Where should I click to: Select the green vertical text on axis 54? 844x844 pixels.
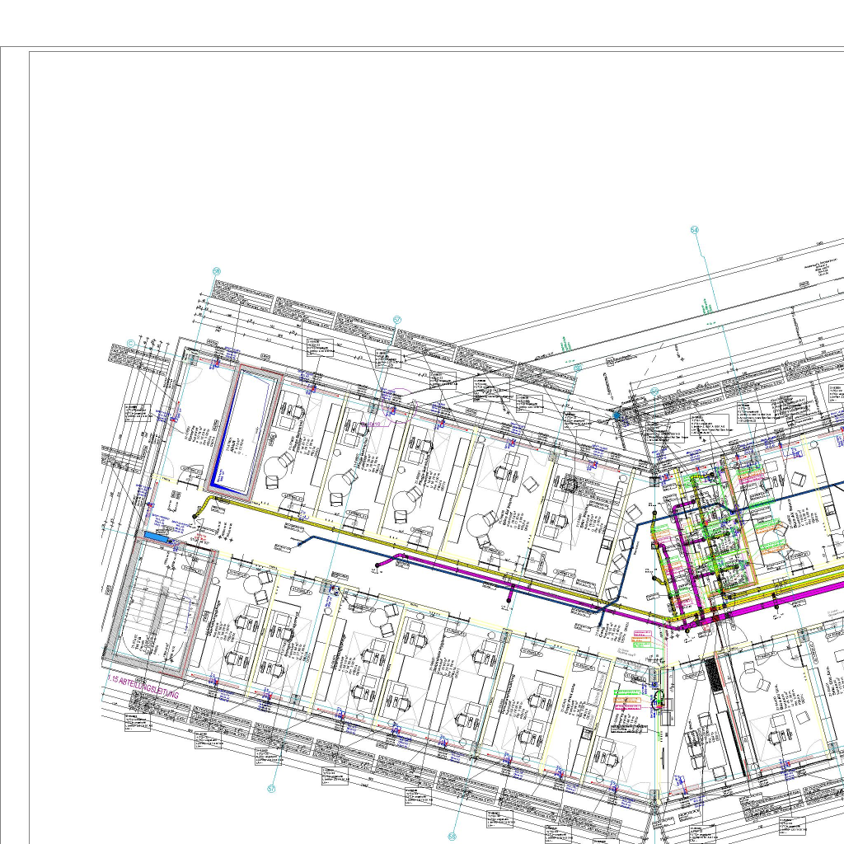(x=706, y=307)
